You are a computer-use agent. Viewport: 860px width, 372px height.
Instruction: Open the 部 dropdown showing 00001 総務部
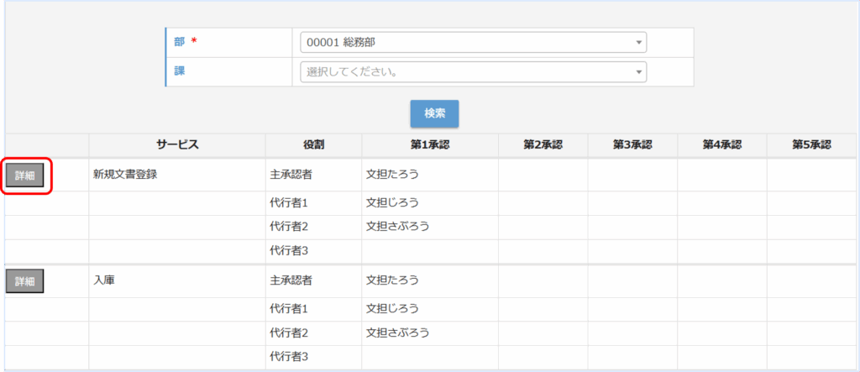[x=473, y=42]
